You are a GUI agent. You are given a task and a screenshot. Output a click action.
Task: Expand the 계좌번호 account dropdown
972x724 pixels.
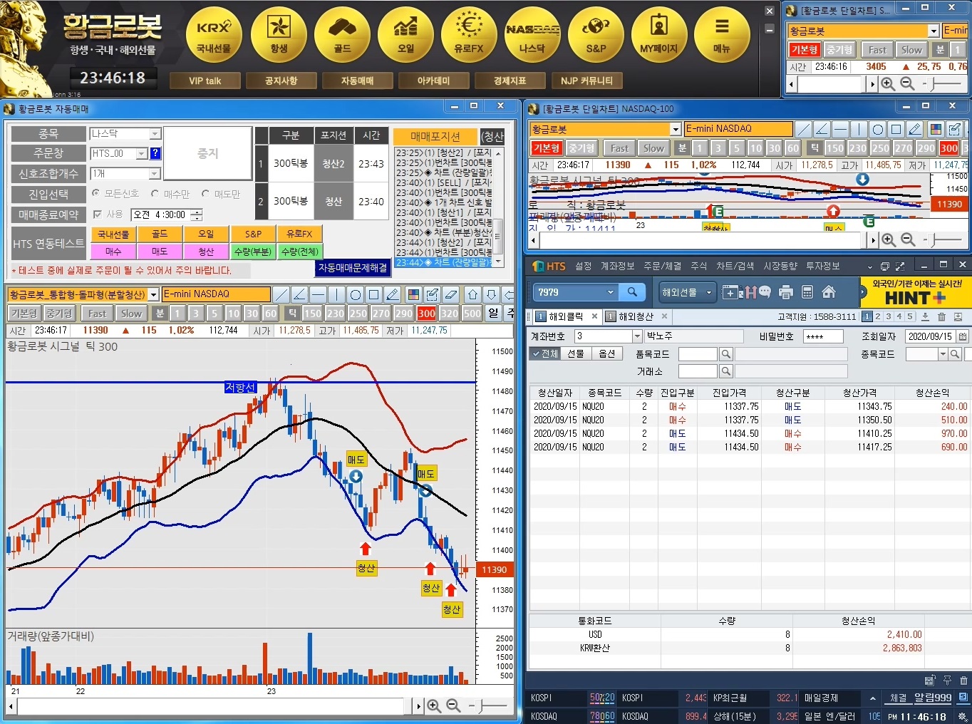[637, 336]
